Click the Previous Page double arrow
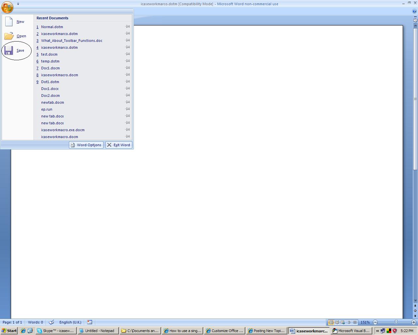The image size is (418, 335). [415, 306]
